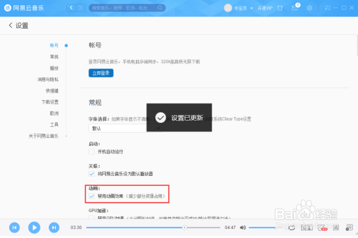Image resolution: width=358 pixels, height=238 pixels.
Task: Open the settings gear icon
Action: 309,8
